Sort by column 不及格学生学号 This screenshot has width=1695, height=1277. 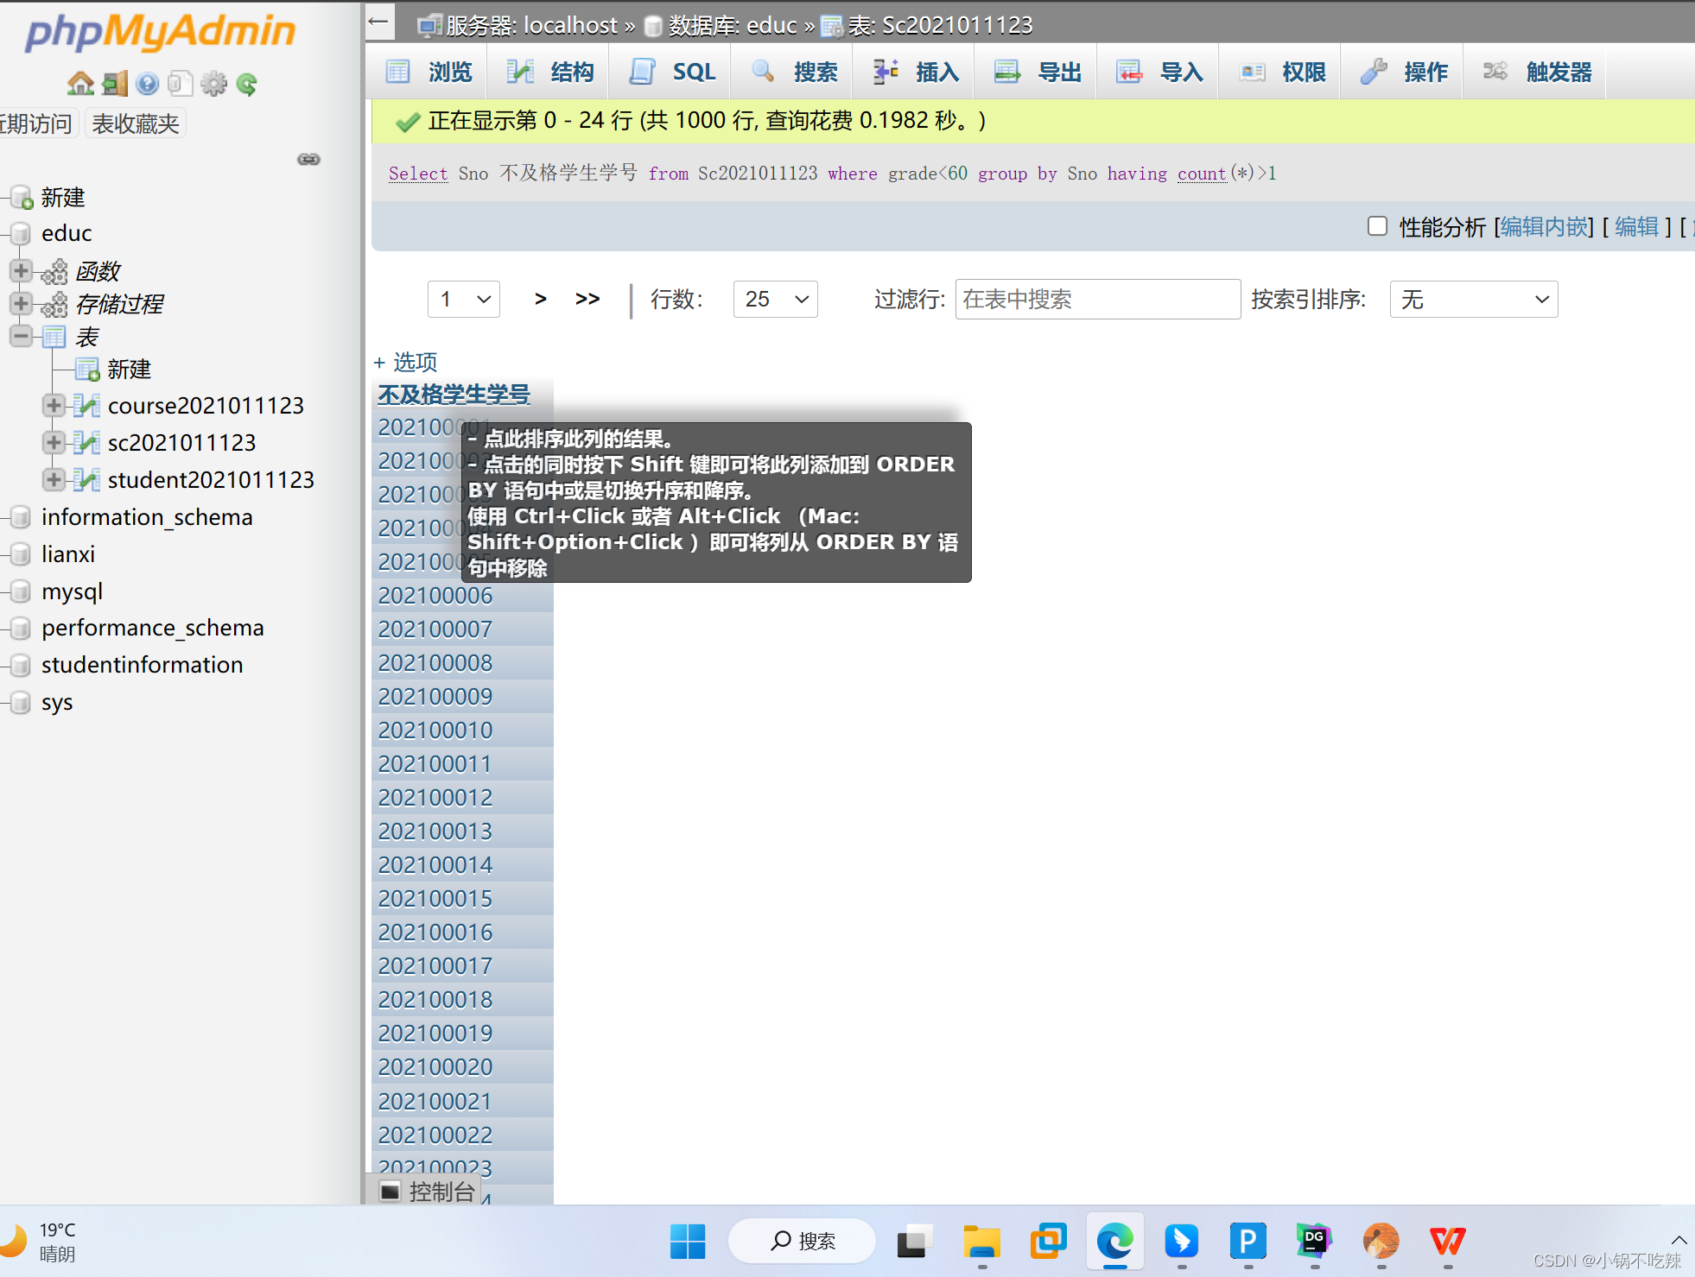coord(453,395)
